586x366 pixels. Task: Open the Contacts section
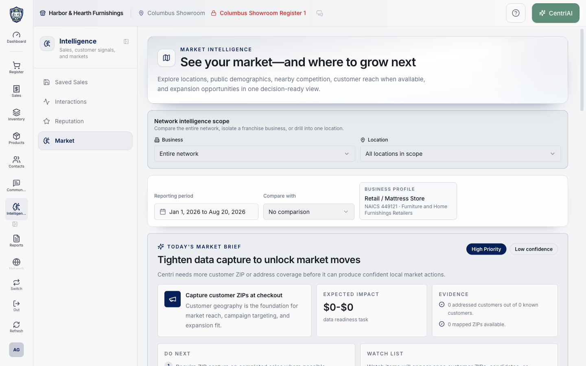coord(16,162)
